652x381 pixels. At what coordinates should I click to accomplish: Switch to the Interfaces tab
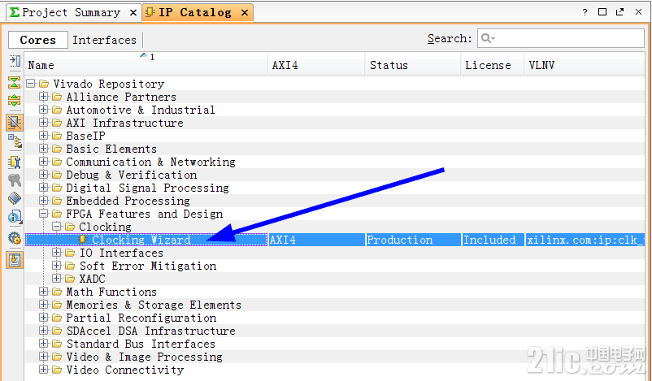[x=104, y=40]
